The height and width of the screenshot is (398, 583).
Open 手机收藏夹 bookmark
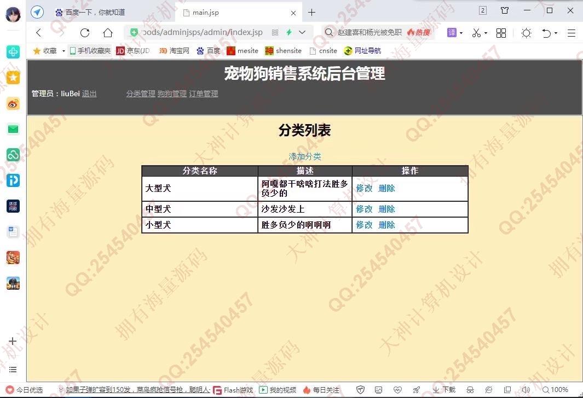[x=90, y=50]
